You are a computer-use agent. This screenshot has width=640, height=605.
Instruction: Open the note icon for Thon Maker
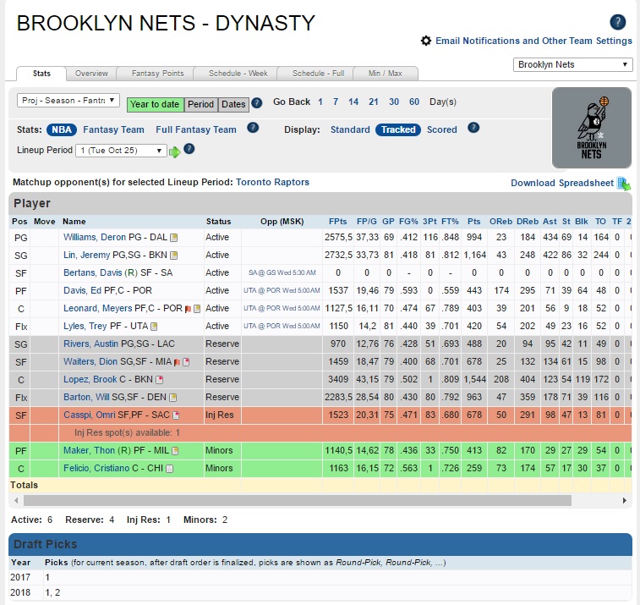click(175, 451)
